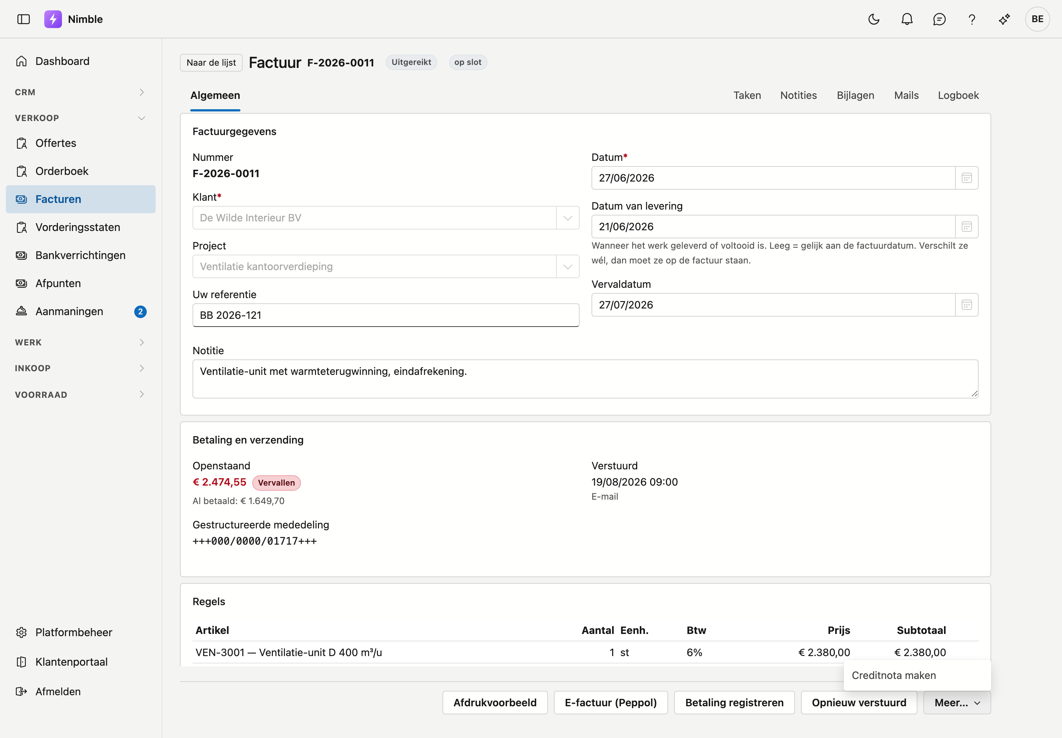Open Afpunten in sidebar
The image size is (1062, 738).
coord(80,283)
